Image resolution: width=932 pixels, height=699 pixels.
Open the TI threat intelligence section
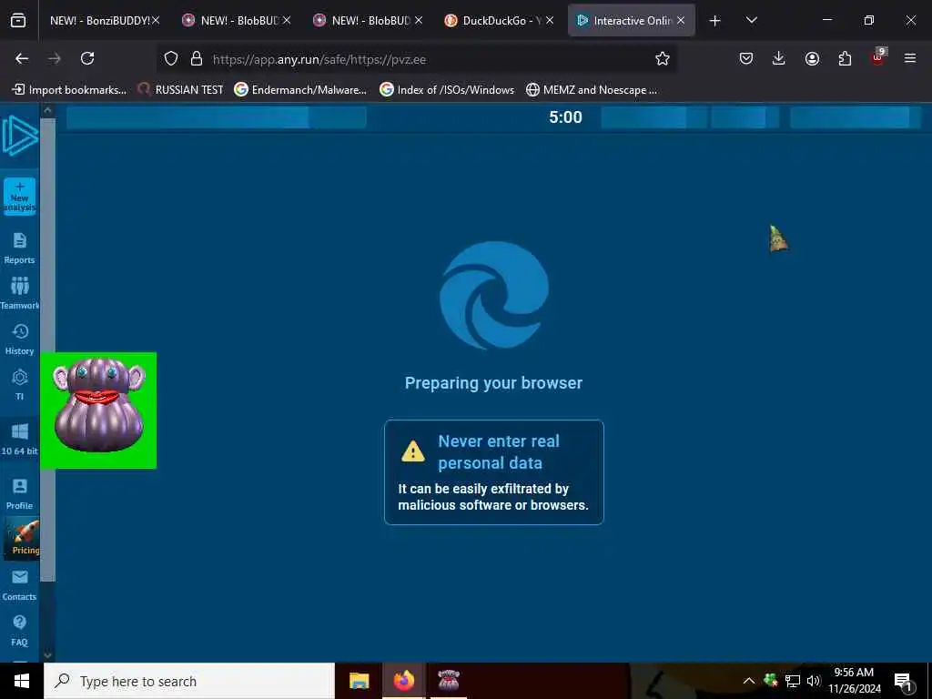tap(20, 385)
